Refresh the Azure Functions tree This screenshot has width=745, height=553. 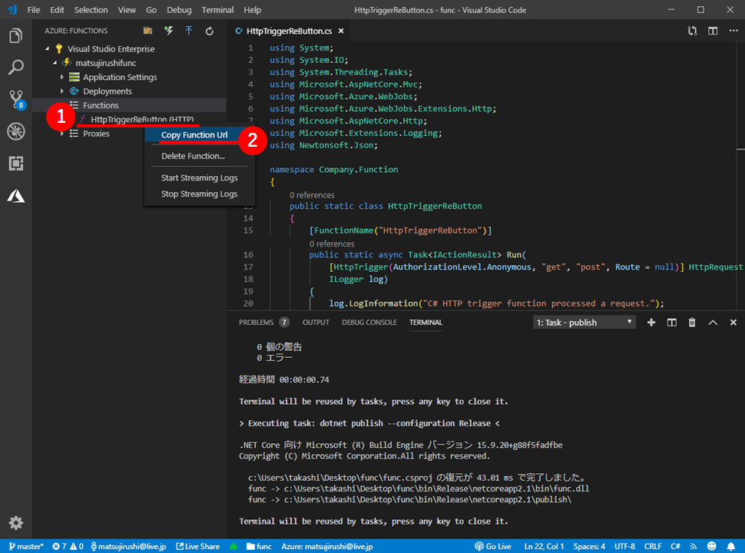209,31
